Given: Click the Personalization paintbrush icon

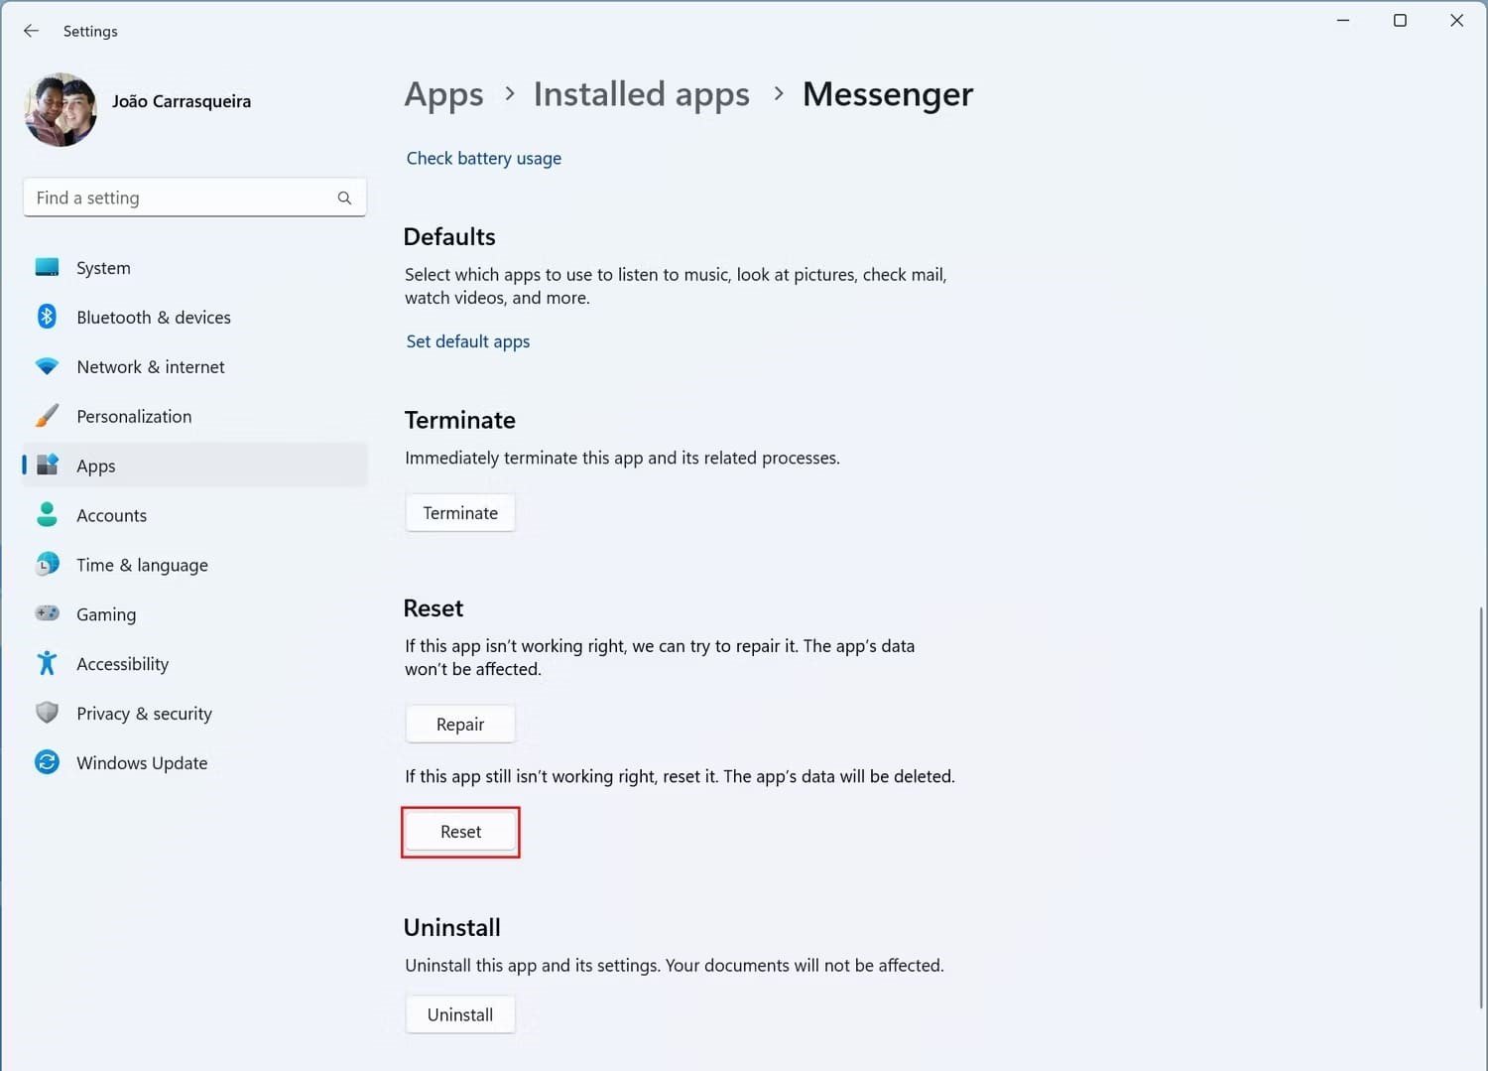Looking at the screenshot, I should point(47,416).
